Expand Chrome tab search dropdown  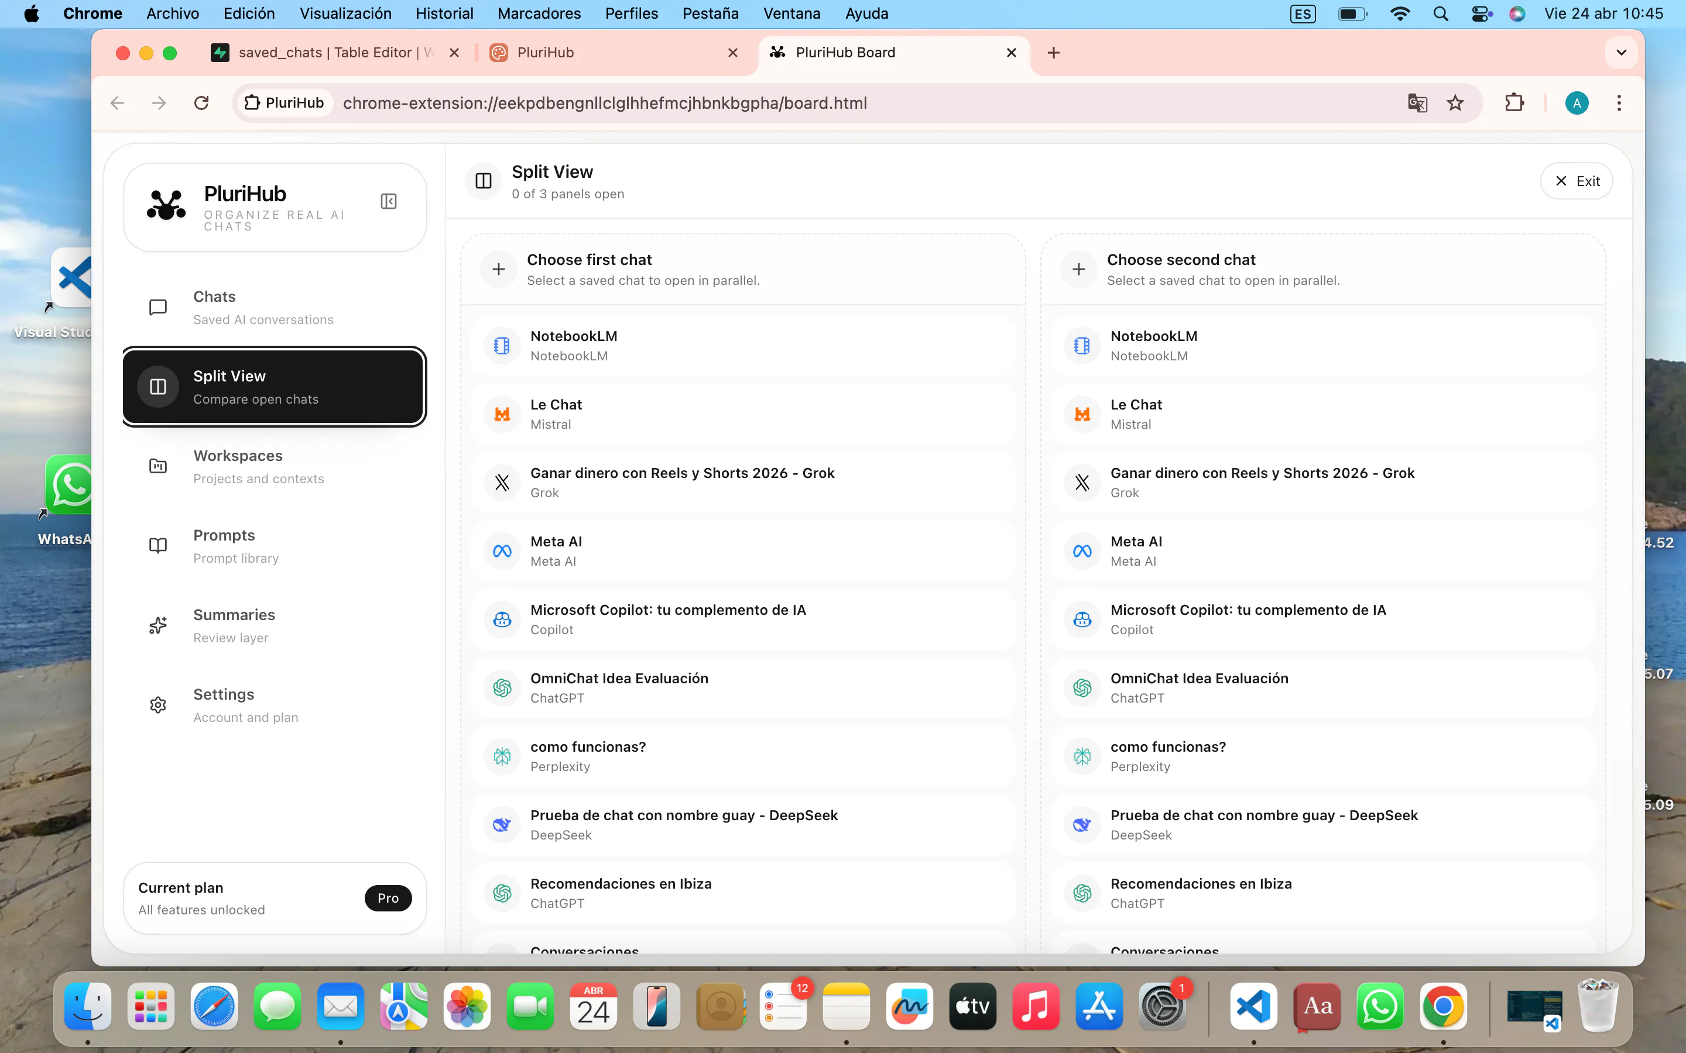1621,52
